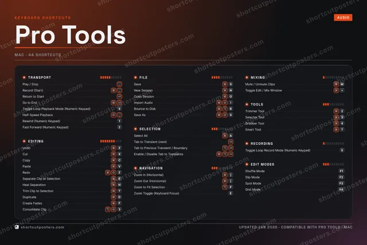Click the V key beside Paste
367x245 pixels.
coord(119,166)
